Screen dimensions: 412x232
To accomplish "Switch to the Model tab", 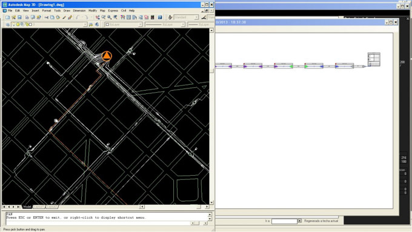I will click(27, 207).
